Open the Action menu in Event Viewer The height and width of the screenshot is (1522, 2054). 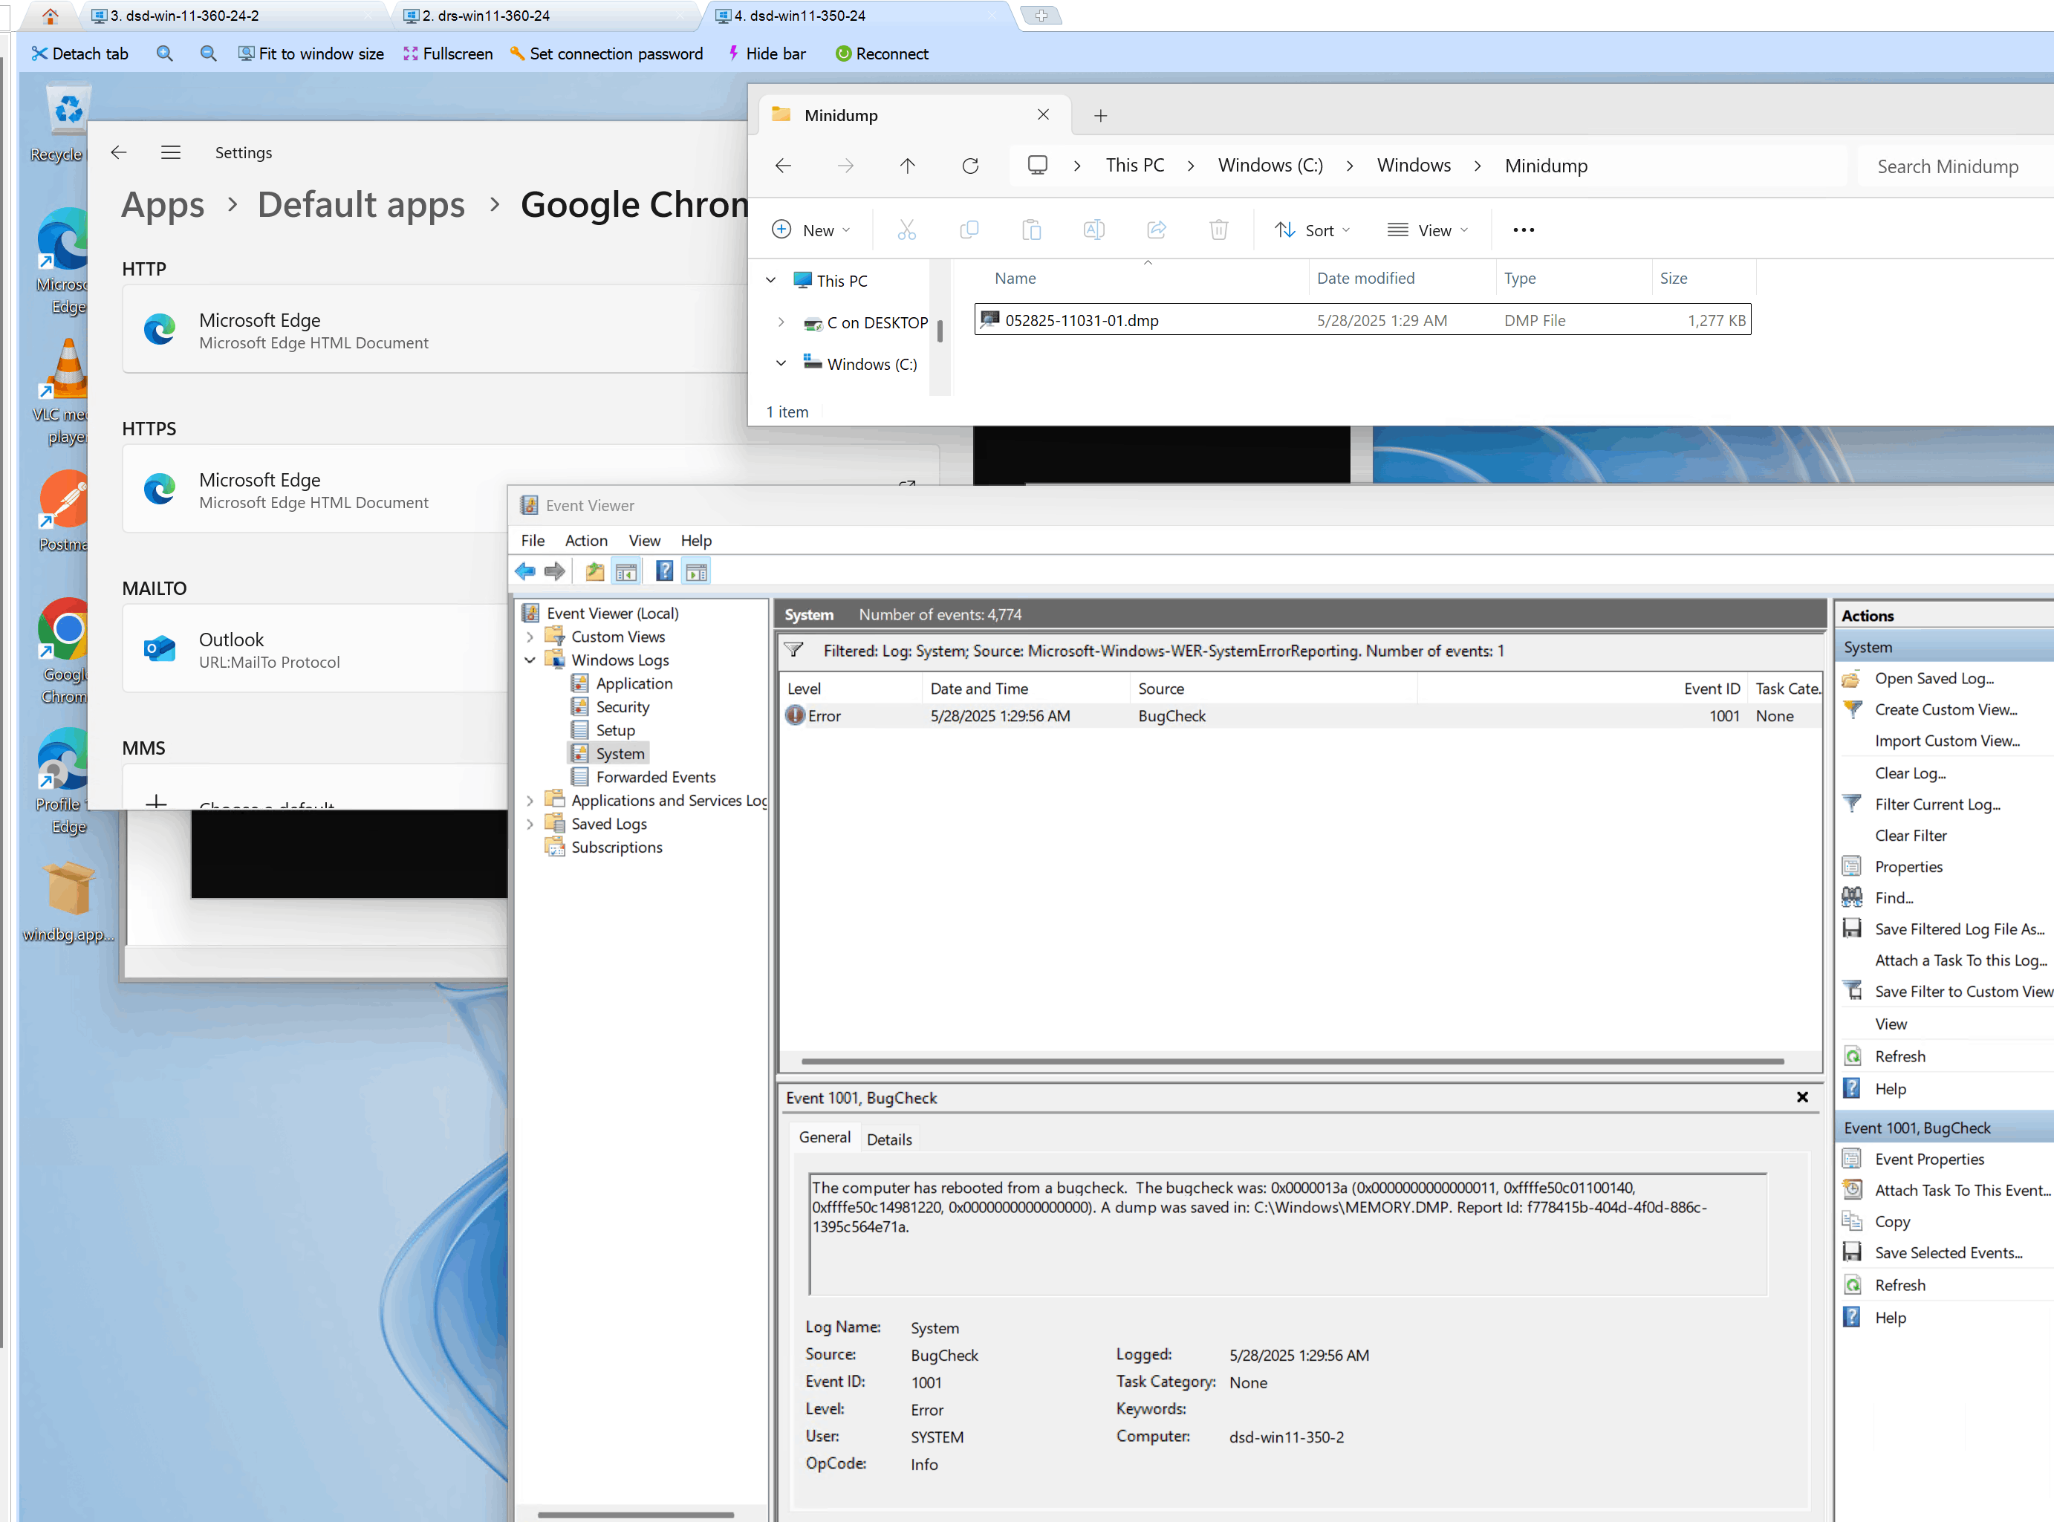coord(585,540)
